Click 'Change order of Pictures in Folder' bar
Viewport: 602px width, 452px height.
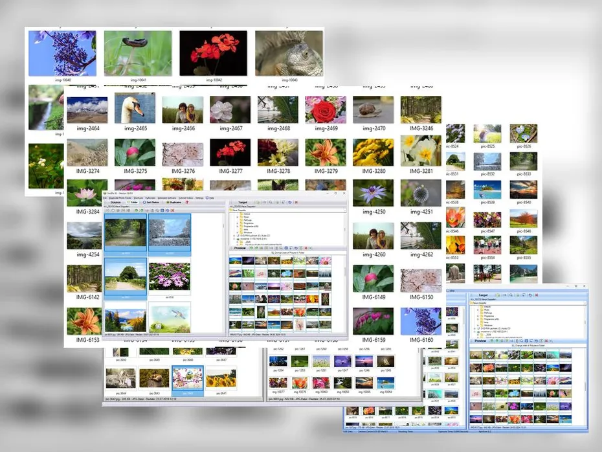pos(287,252)
